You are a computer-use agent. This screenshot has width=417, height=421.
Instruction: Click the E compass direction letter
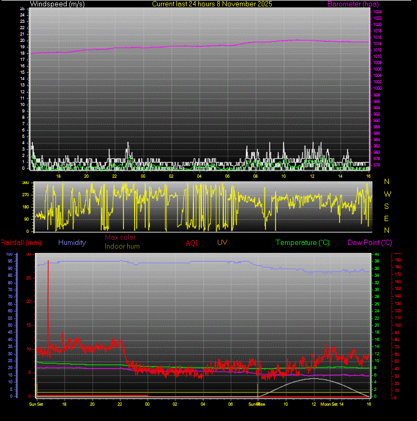387,218
